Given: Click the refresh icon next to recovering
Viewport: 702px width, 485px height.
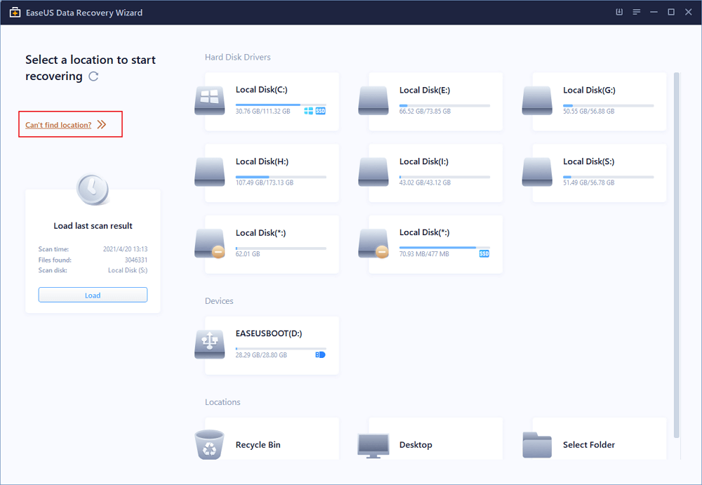Looking at the screenshot, I should point(93,77).
